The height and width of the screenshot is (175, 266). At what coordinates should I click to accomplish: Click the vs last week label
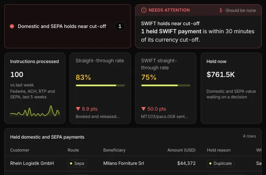coord(22,85)
